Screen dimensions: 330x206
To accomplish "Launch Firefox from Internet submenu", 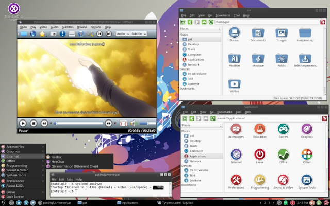I will click(79, 157).
